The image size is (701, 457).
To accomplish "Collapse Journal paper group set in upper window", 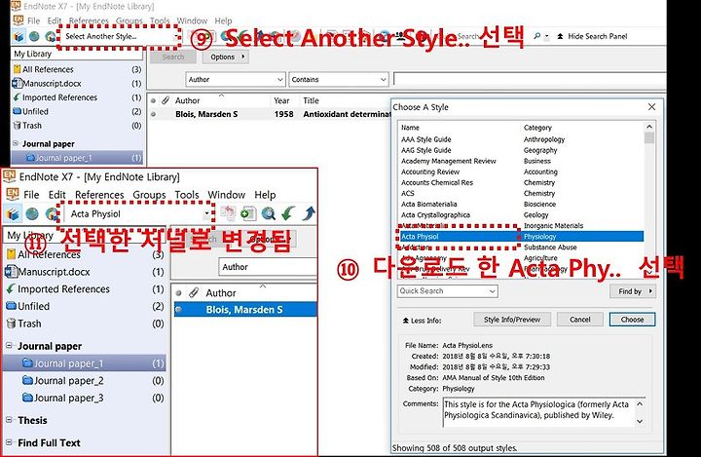I will pyautogui.click(x=16, y=143).
